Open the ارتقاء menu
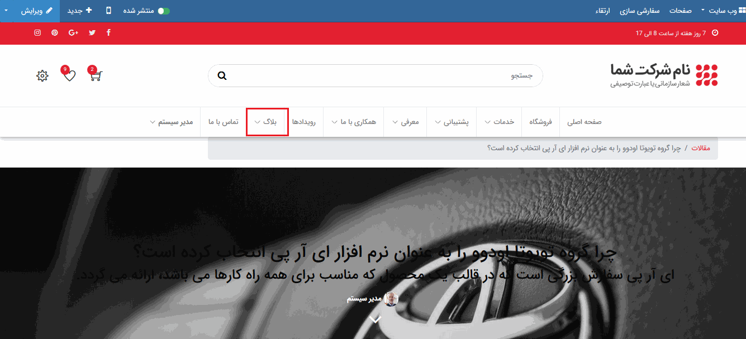 [x=602, y=11]
